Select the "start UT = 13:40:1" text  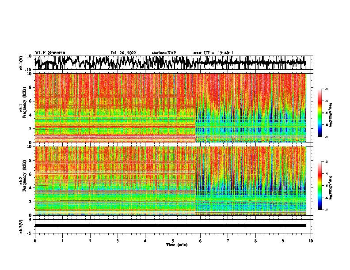[x=213, y=53]
